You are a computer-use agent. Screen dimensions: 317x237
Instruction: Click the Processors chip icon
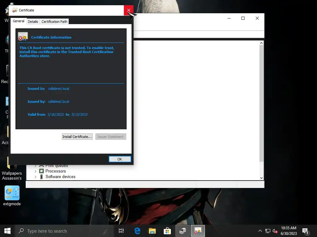click(41, 171)
